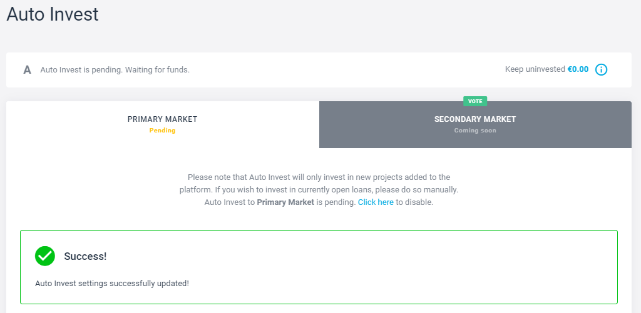
Task: Open the Secondary Market tab
Action: click(475, 125)
